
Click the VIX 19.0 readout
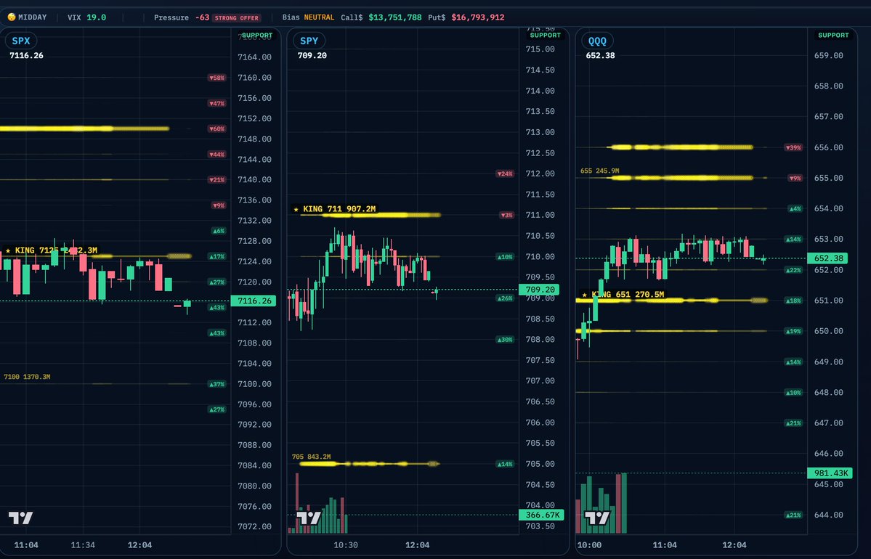(86, 17)
